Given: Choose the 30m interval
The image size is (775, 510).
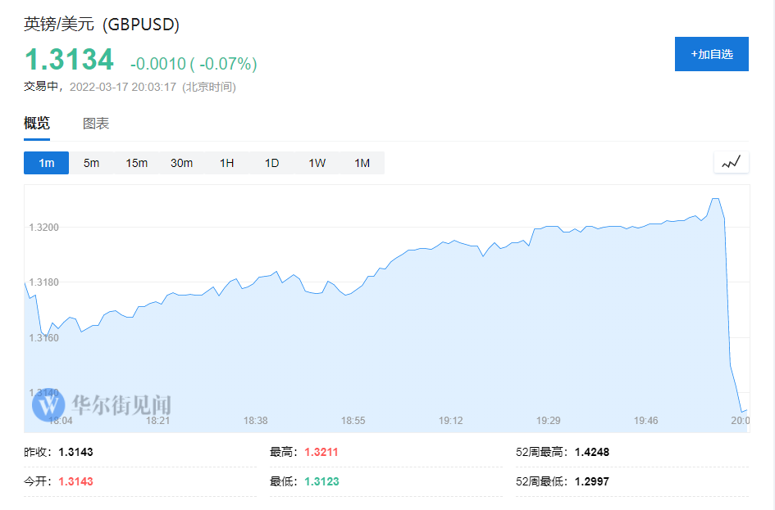Looking at the screenshot, I should coord(181,163).
